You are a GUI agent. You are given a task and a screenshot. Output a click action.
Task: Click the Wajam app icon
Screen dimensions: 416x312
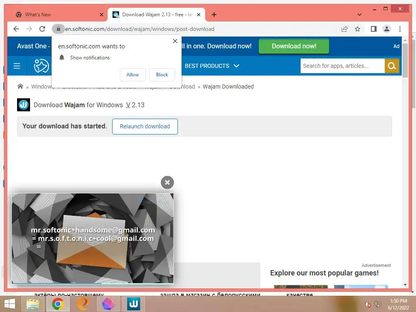click(23, 105)
